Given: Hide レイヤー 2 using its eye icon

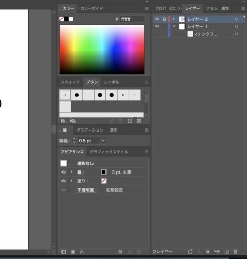Looking at the screenshot, I should (x=157, y=19).
